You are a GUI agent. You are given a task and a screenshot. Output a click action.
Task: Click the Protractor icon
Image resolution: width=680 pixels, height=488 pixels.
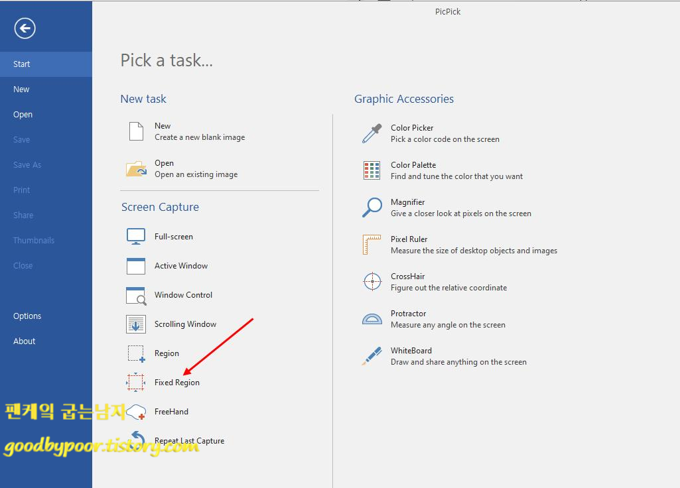[x=372, y=319]
